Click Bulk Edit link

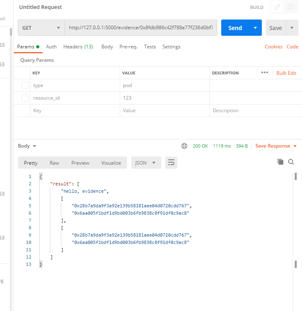286,73
